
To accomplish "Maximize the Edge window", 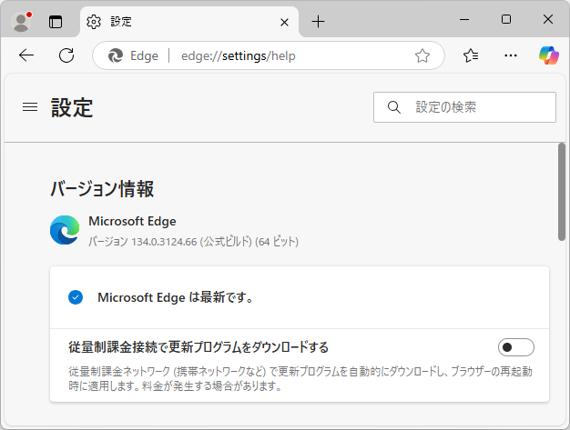I will (506, 20).
